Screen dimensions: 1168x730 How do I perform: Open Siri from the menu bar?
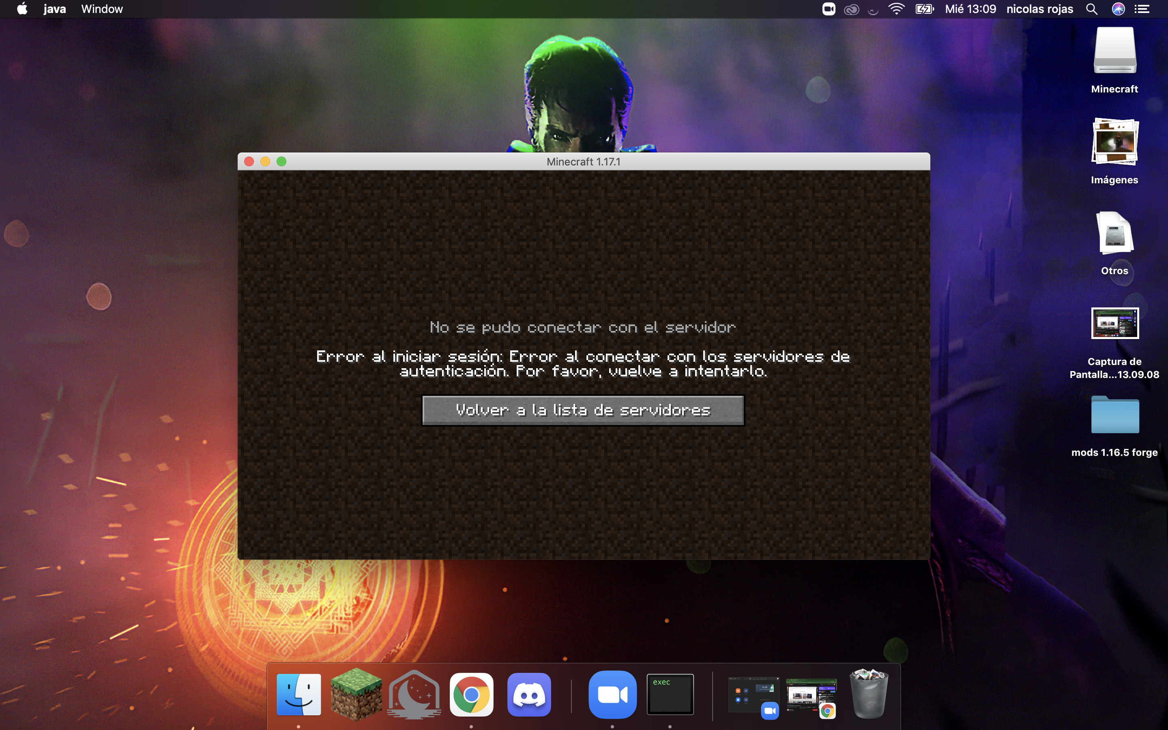pos(1118,9)
